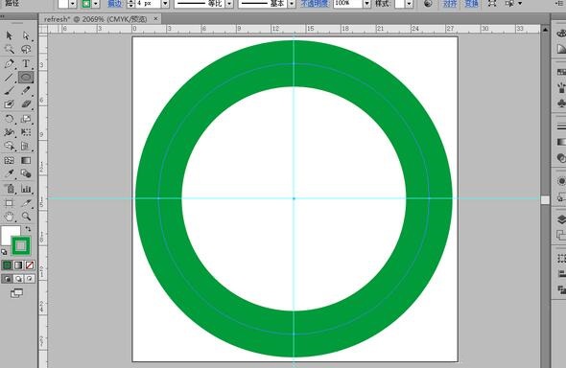This screenshot has width=566, height=368.
Task: Choose the Paintbrush tool
Action: coord(9,90)
